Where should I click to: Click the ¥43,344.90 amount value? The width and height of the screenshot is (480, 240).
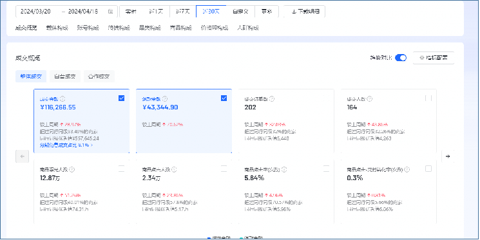[x=160, y=107]
